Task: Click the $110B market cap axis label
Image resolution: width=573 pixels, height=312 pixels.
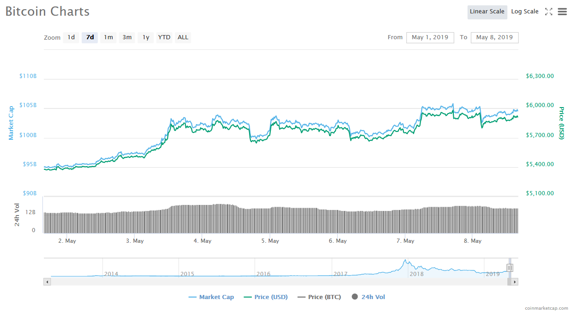Action: pyautogui.click(x=28, y=76)
